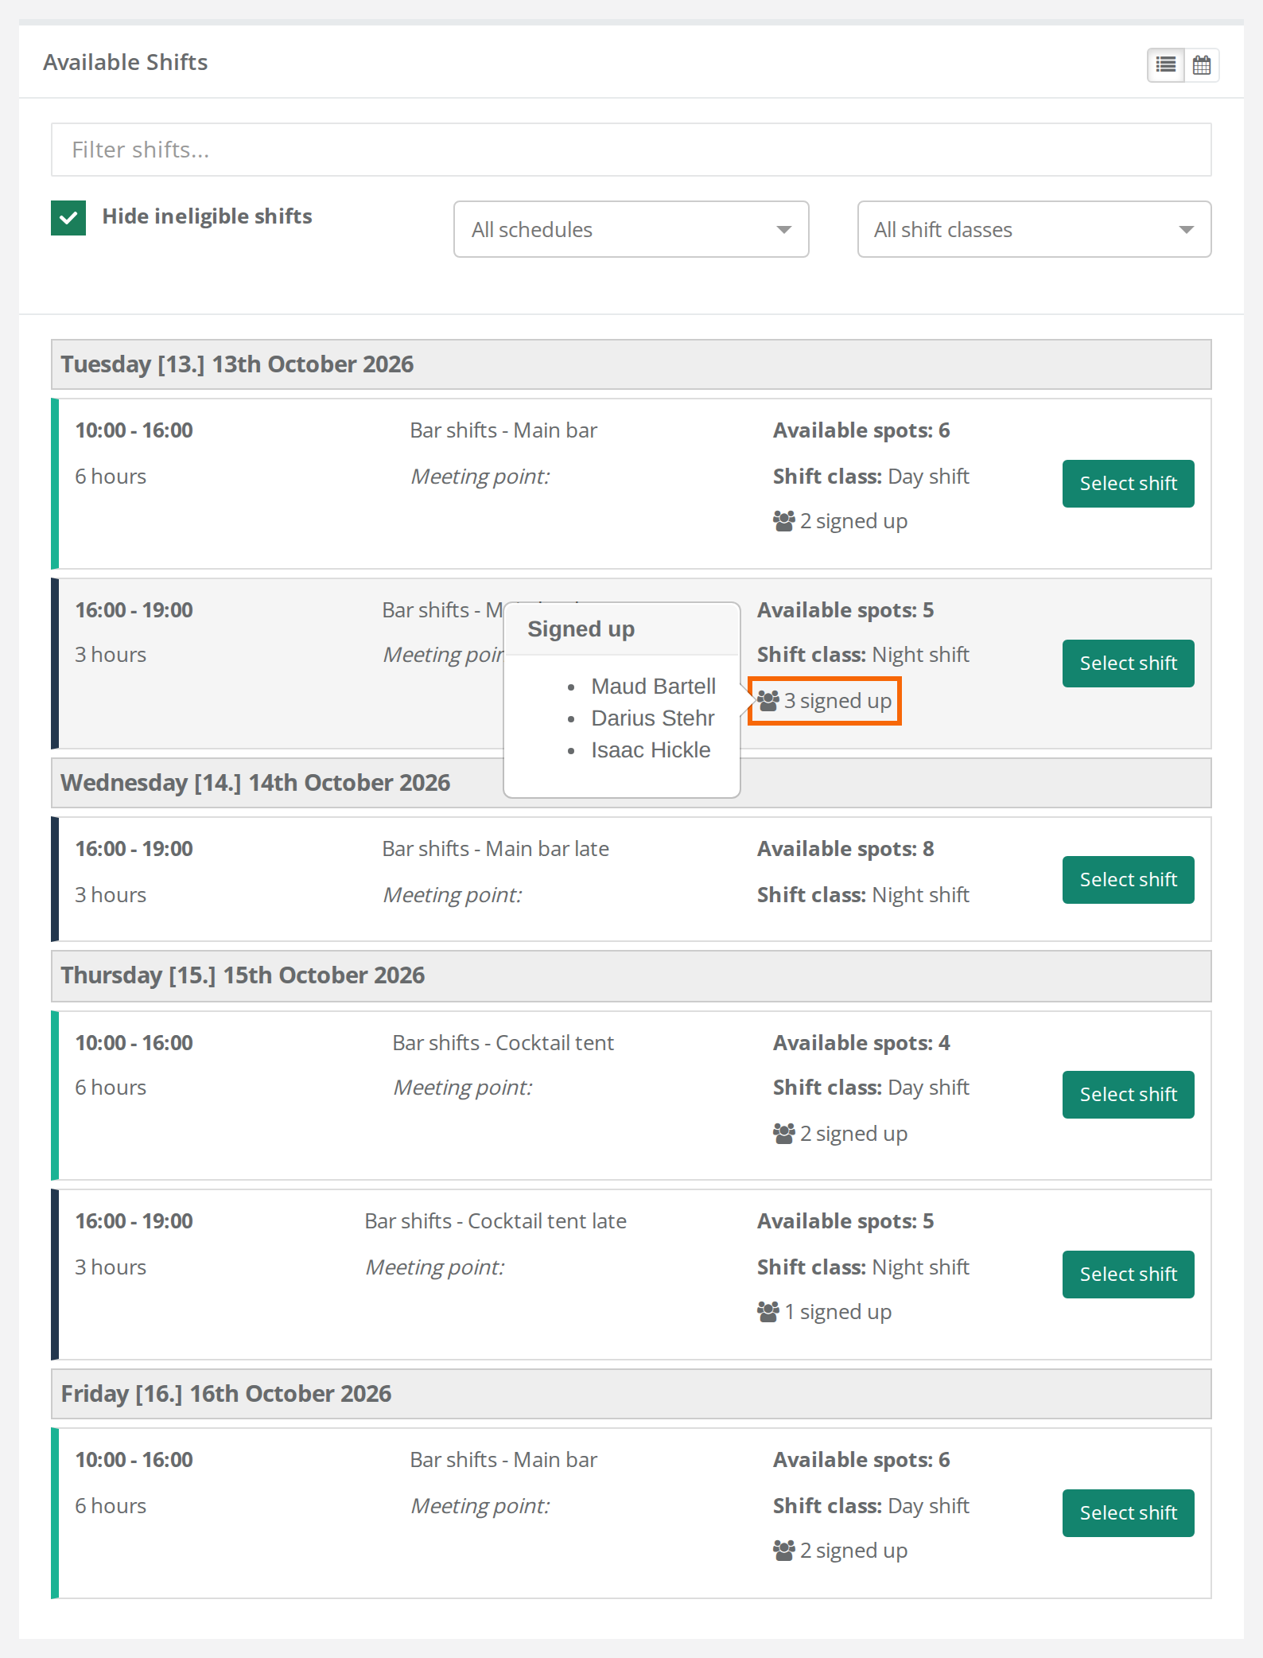Click 'Darius Stehr' in Signed up popover
1263x1658 pixels.
point(653,718)
